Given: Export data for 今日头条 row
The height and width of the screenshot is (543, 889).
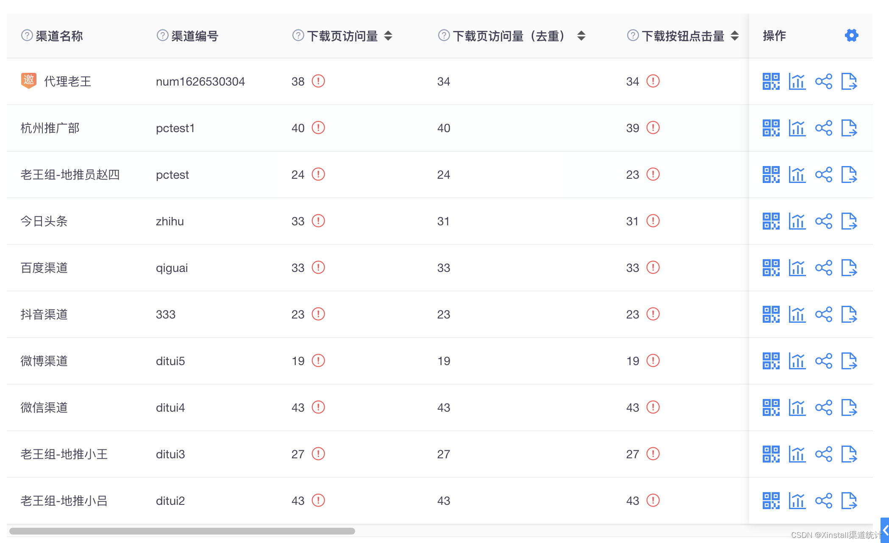Looking at the screenshot, I should coord(849,221).
